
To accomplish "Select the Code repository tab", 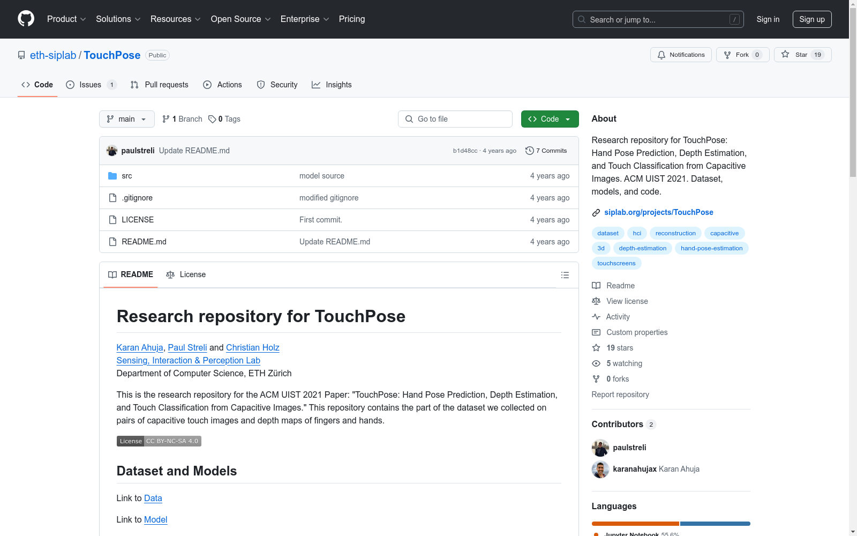I will click(37, 85).
